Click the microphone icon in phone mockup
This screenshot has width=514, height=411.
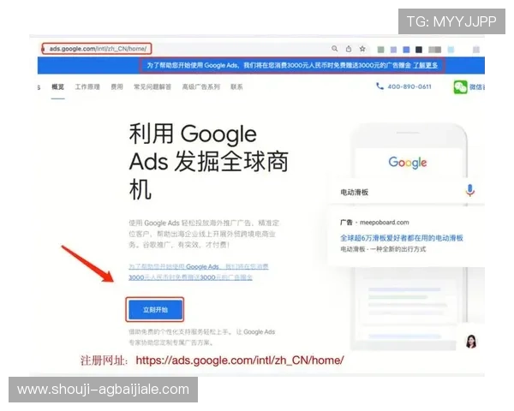(469, 190)
